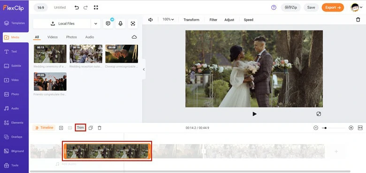Select the Media sidebar section
366x173 pixels.
pyautogui.click(x=15, y=37)
